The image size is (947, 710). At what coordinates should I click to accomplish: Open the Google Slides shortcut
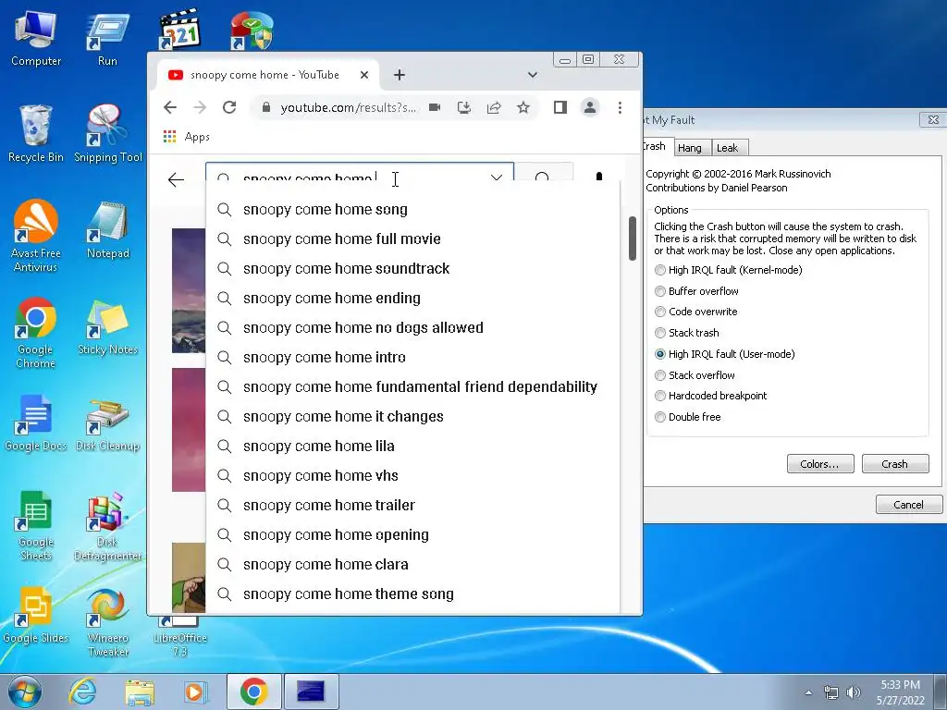click(36, 616)
